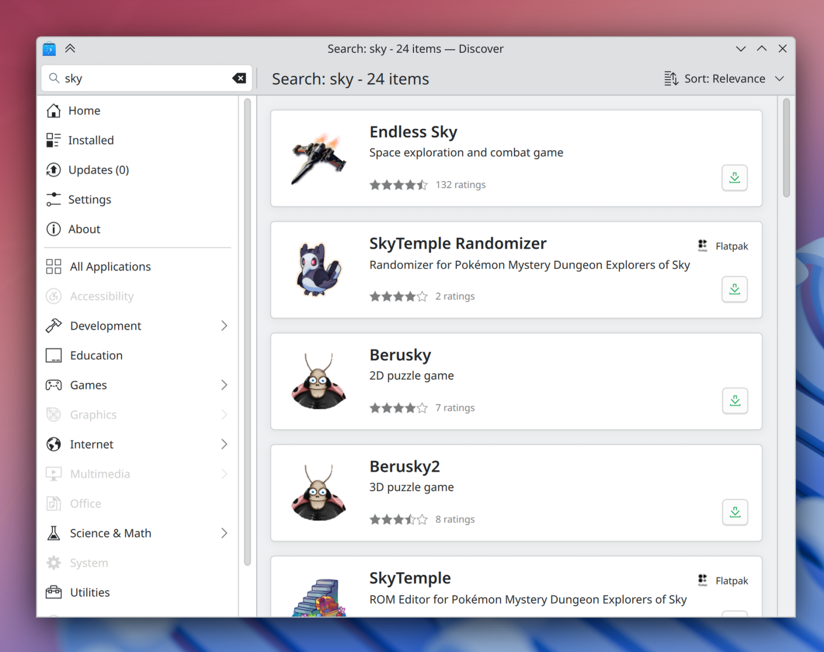Expand the Science & Math category chevron

[x=224, y=533]
